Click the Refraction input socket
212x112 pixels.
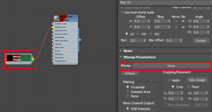53,57
